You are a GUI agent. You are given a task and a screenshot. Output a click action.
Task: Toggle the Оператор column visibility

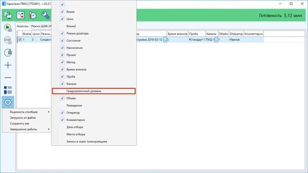pos(94,112)
